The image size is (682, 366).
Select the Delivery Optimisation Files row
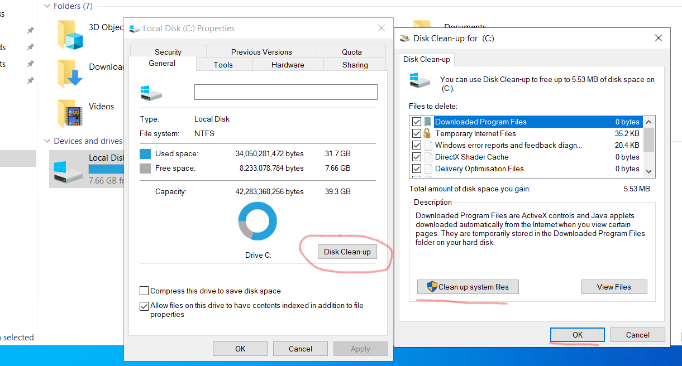[x=526, y=168]
